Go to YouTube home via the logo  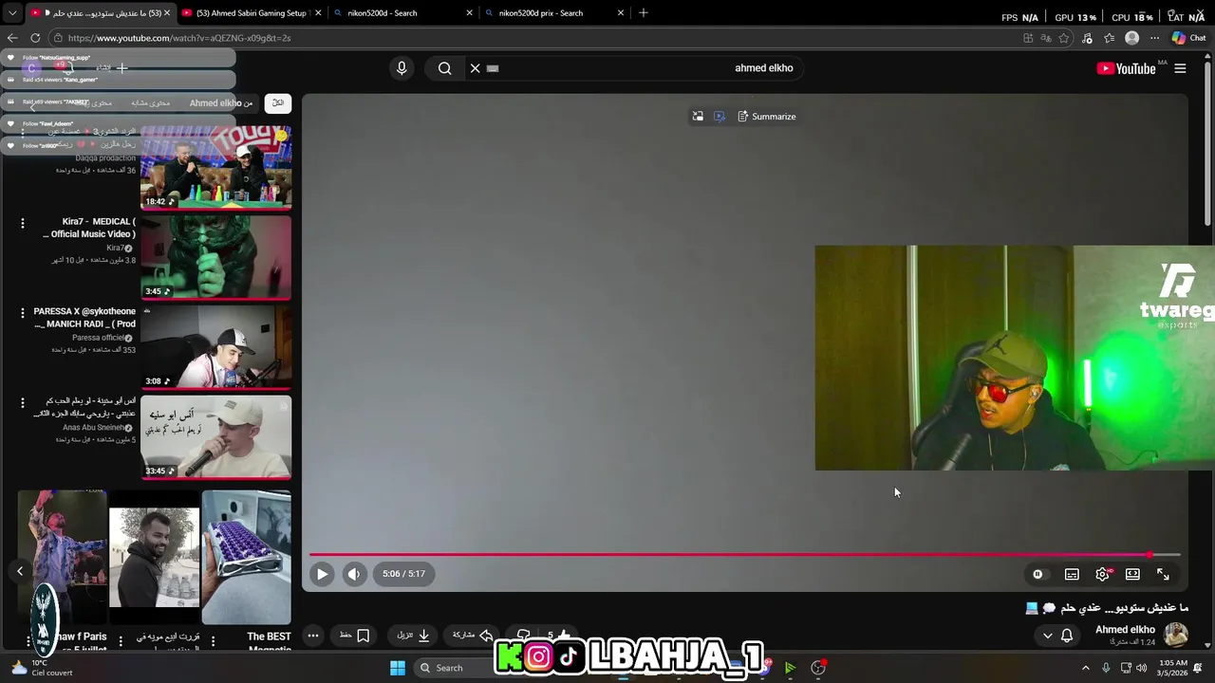[1126, 68]
